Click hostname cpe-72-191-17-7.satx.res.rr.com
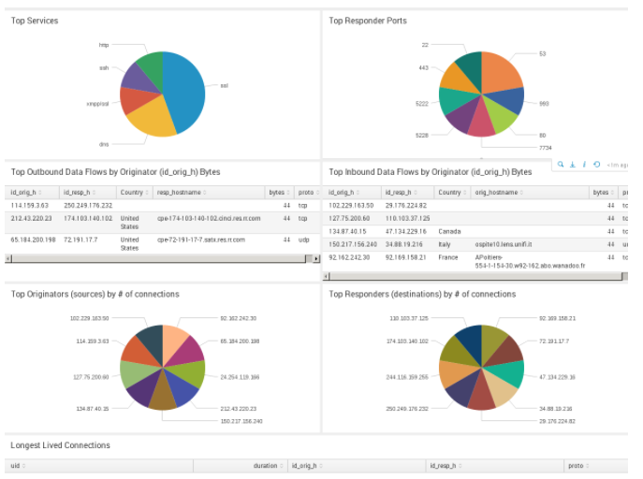The image size is (643, 479). (x=201, y=239)
